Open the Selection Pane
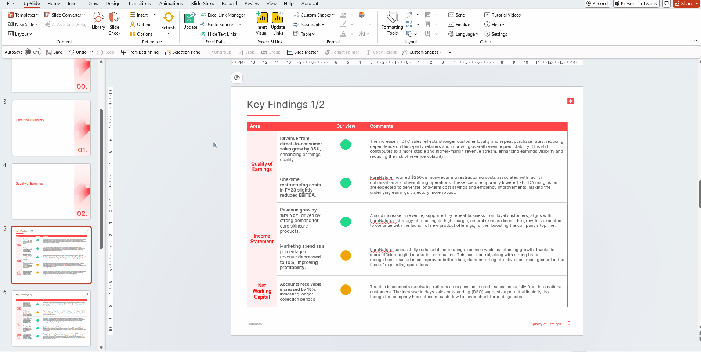This screenshot has width=701, height=352. click(x=183, y=52)
